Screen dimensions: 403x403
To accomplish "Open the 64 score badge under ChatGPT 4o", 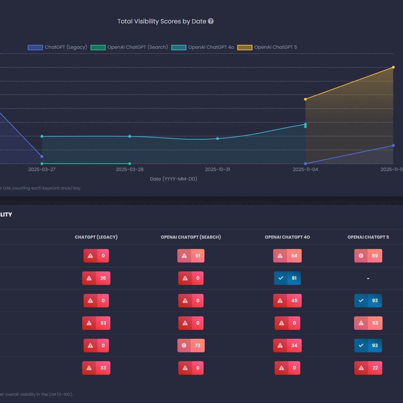I will tap(287, 256).
